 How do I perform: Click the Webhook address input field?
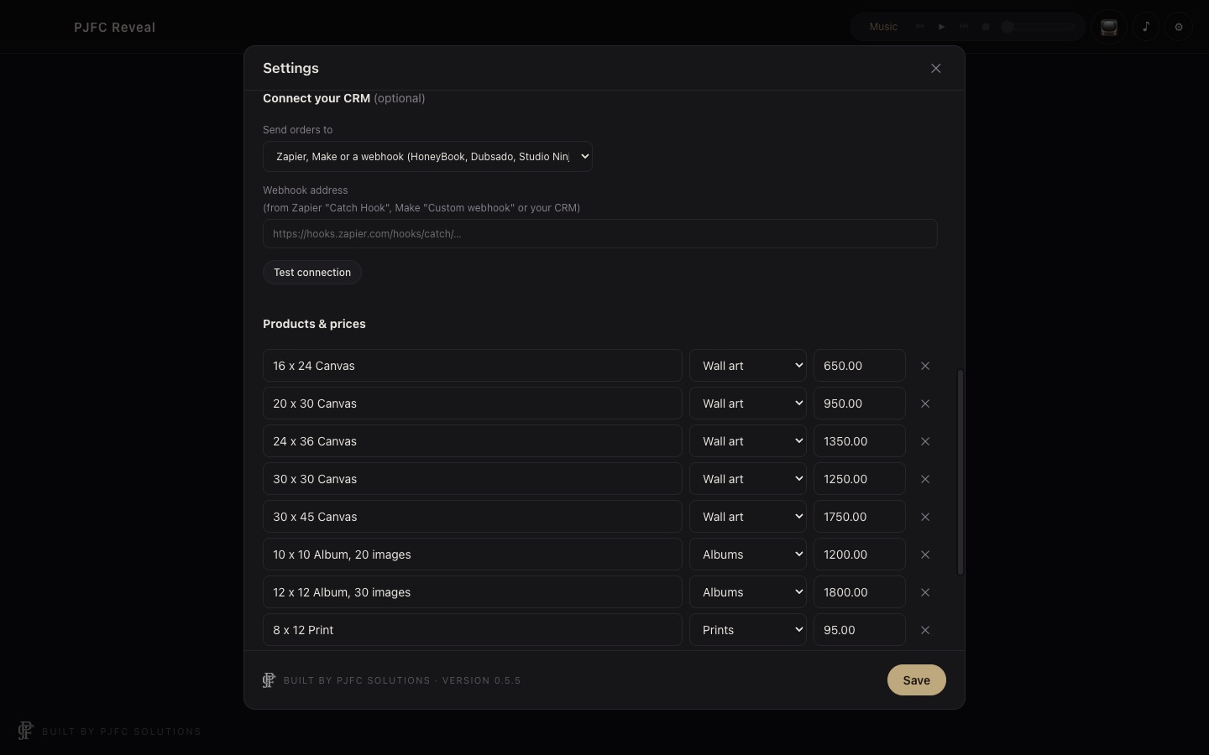[600, 234]
